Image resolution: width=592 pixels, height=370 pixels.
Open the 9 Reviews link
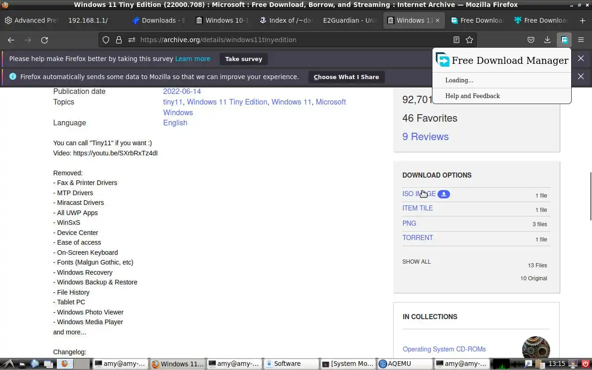pyautogui.click(x=425, y=136)
